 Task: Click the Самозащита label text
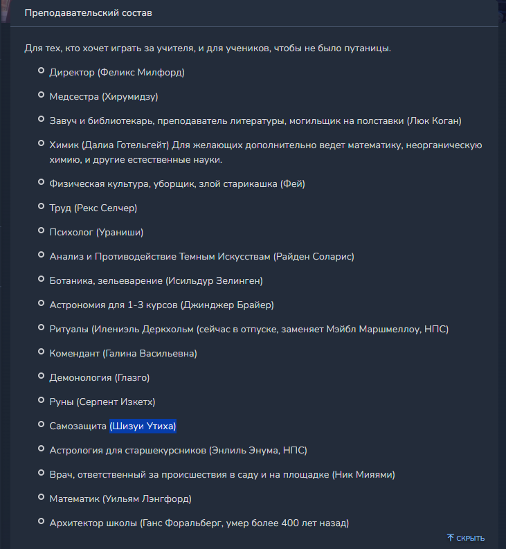pyautogui.click(x=78, y=426)
